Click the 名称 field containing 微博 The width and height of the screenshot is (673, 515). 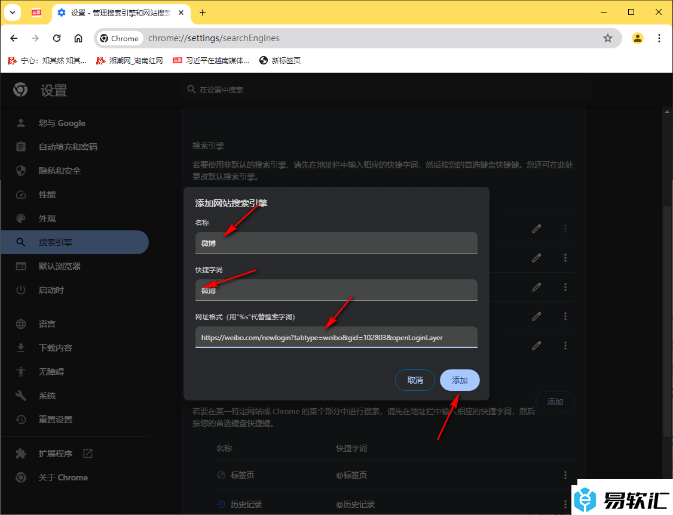[x=336, y=243]
